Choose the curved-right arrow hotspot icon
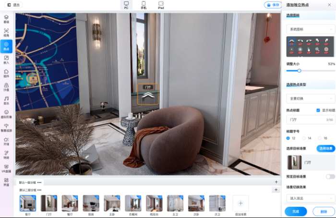336x218 pixels. click(x=309, y=41)
